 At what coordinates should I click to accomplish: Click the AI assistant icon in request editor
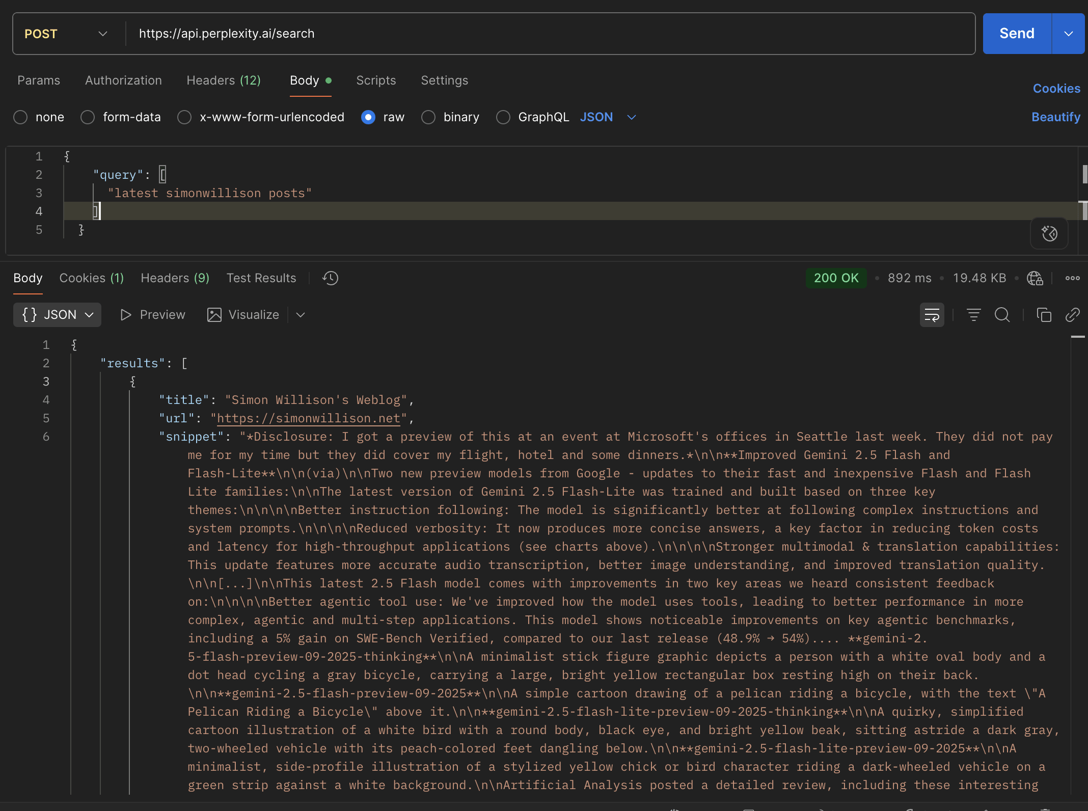[x=1049, y=233]
